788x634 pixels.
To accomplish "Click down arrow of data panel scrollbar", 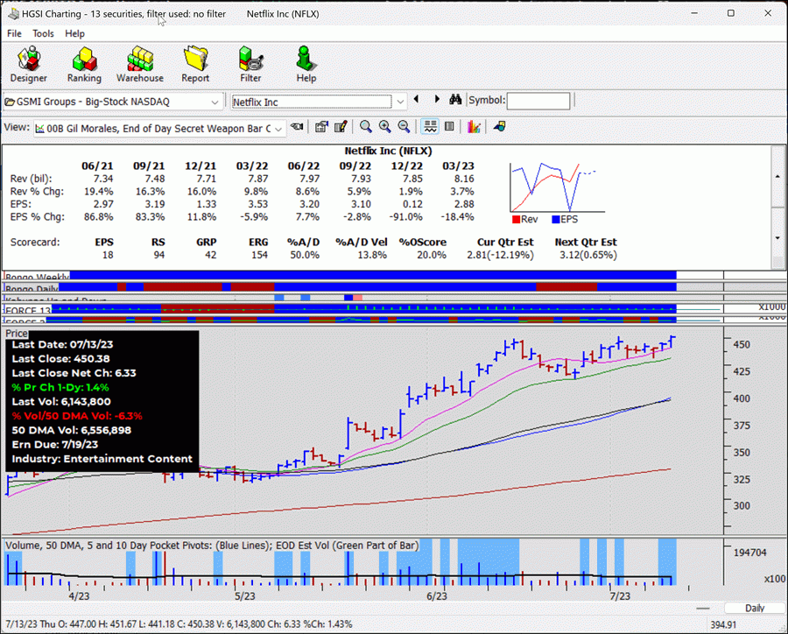I will coord(777,238).
